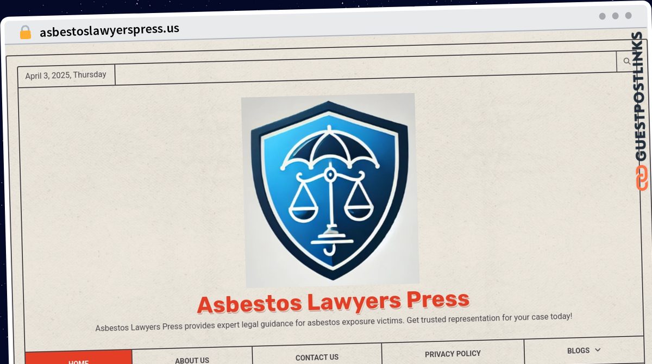Click the Asbestos Lawyers Press site title

(x=333, y=302)
